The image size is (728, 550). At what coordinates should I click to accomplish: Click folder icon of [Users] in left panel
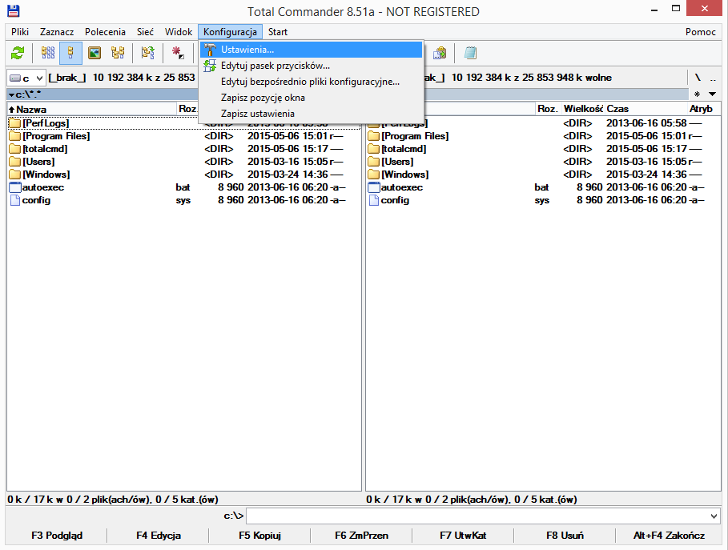point(15,162)
